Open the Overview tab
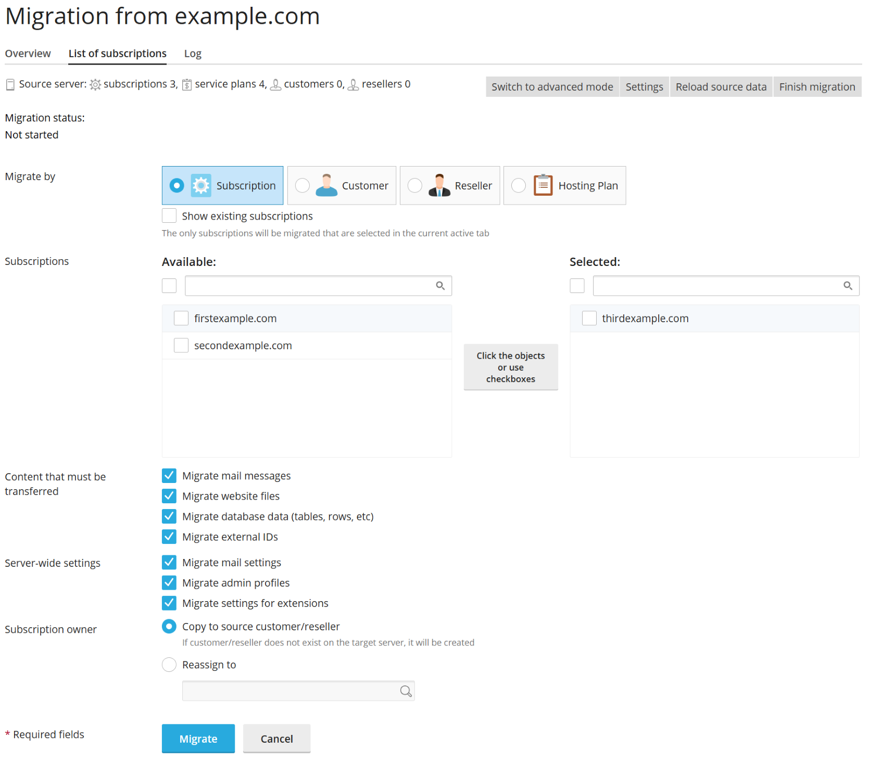The height and width of the screenshot is (763, 870). coord(28,54)
